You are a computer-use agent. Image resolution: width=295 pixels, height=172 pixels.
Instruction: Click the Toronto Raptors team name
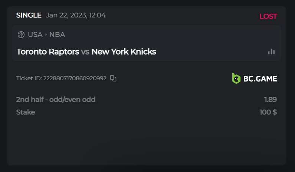[x=48, y=52]
